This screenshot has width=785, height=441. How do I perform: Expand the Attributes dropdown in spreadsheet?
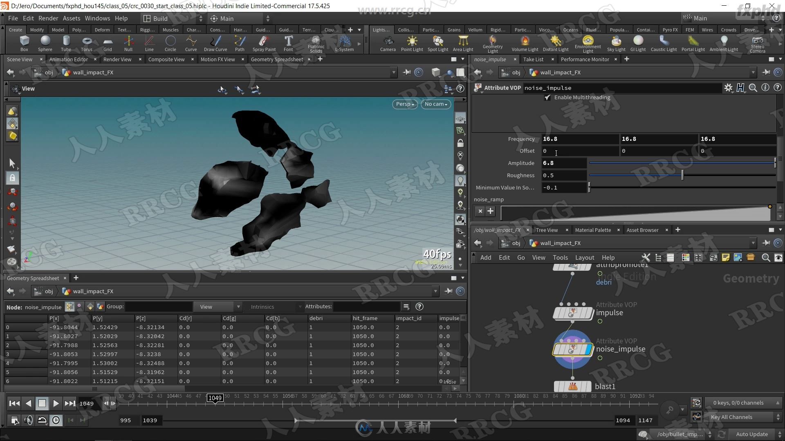tap(300, 306)
